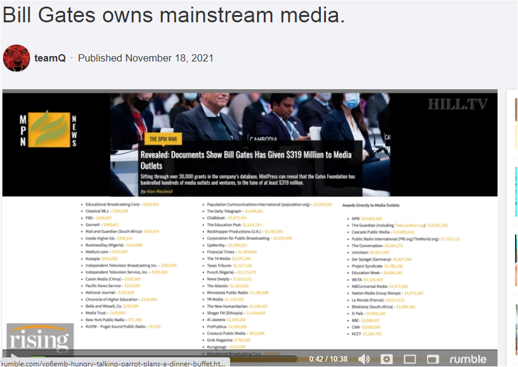Click the Rumble logo in player bar
518x367 pixels.
[x=468, y=359]
